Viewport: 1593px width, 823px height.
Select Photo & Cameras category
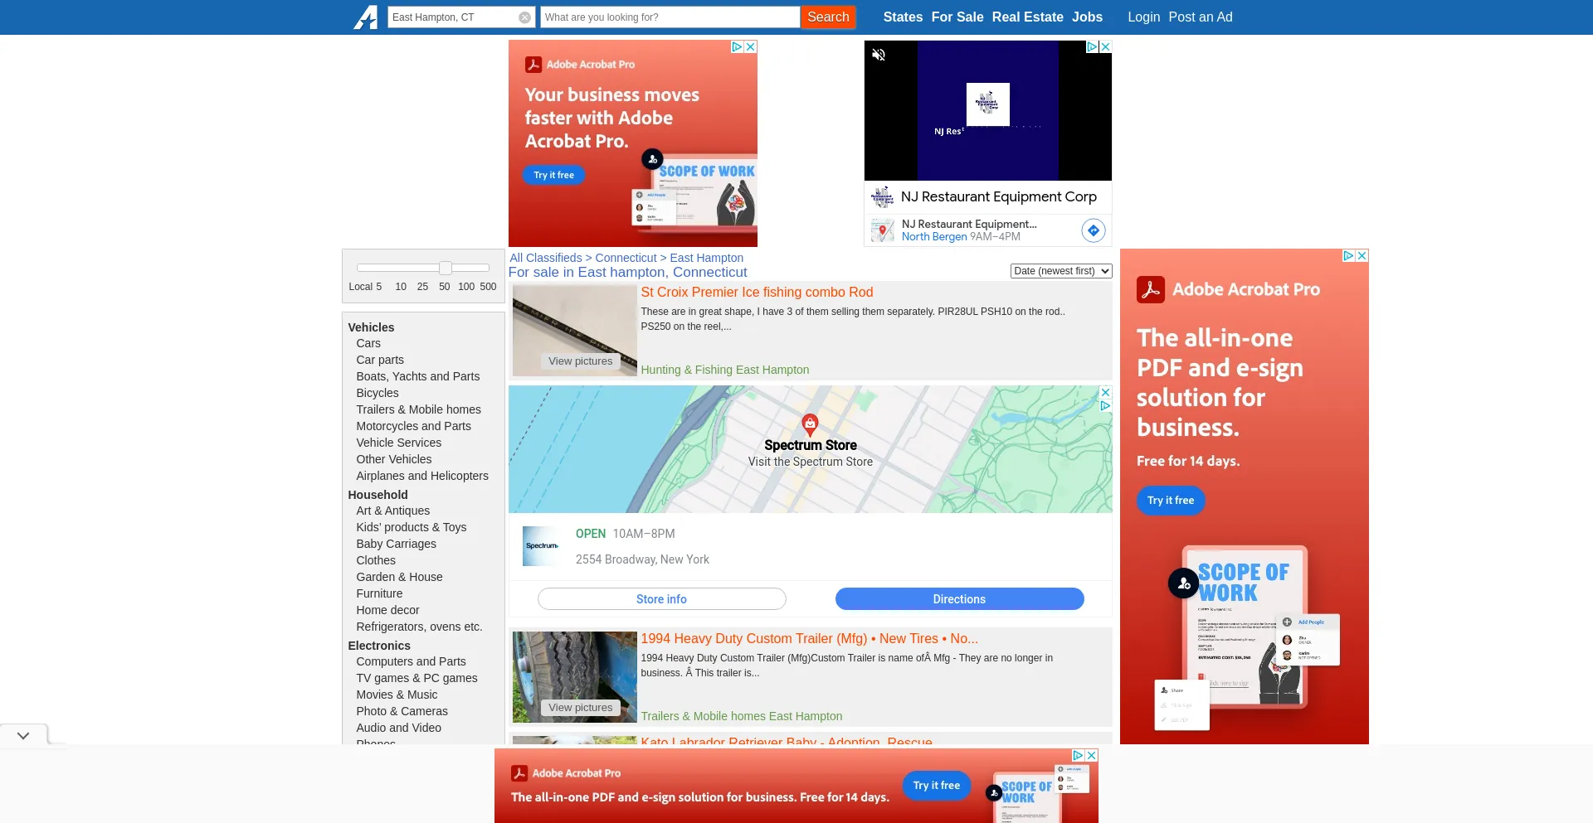[402, 711]
